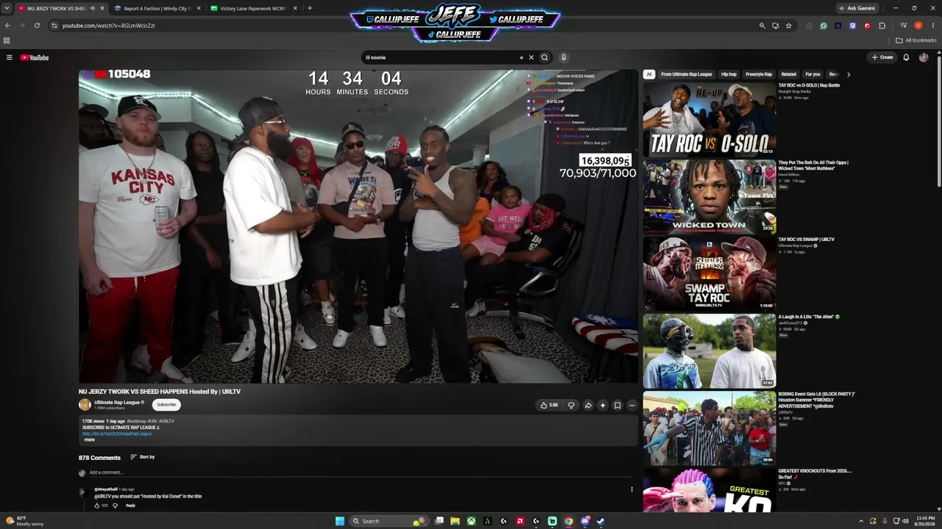Click the YouTube URL address bar

click(x=405, y=25)
